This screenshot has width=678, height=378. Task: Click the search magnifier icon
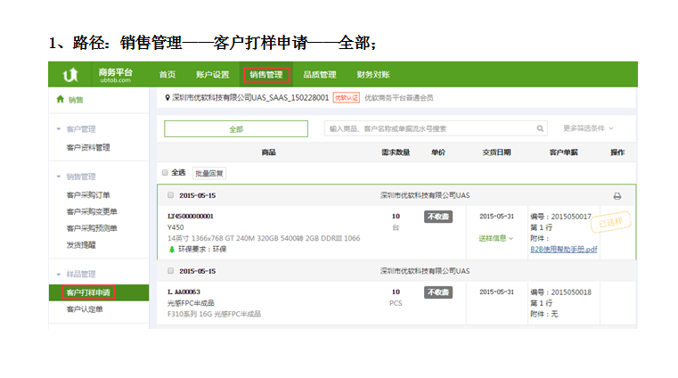(x=541, y=128)
